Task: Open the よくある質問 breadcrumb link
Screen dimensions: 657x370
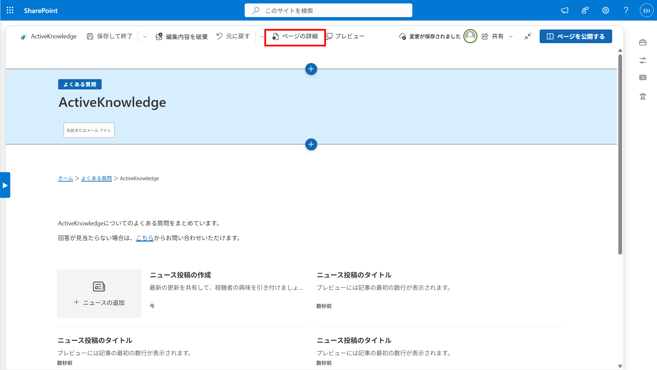Action: pyautogui.click(x=96, y=178)
